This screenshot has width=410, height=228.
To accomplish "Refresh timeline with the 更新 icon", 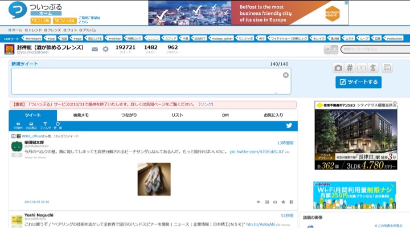I will (x=58, y=125).
